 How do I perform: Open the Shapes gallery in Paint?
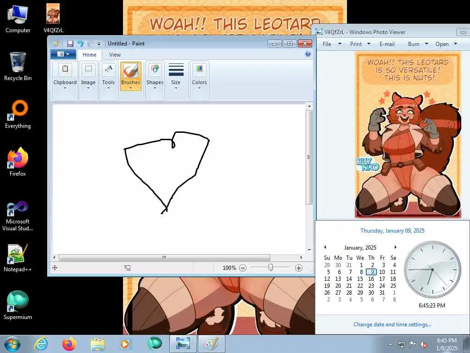click(155, 80)
